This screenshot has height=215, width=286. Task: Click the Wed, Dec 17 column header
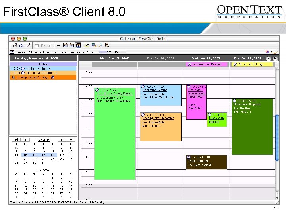(x=206, y=58)
